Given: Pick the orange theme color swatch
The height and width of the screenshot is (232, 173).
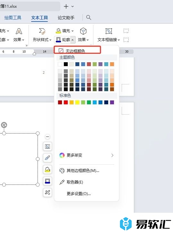Looking at the screenshot, I should tap(112, 64).
